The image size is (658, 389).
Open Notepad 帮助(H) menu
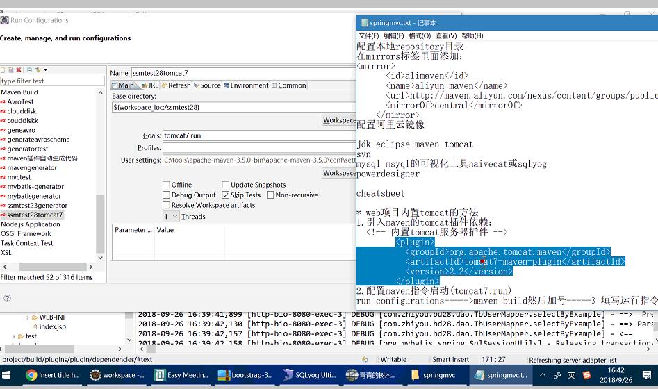pos(472,35)
